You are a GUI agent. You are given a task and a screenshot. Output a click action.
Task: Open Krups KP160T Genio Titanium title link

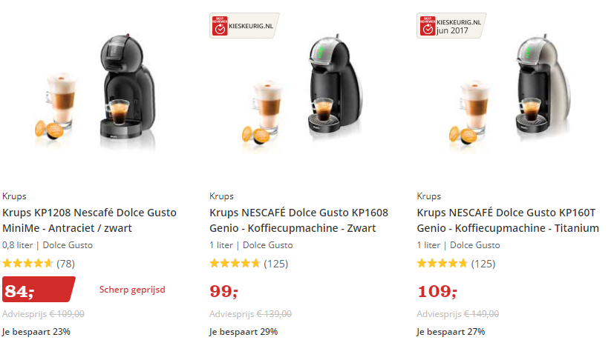pyautogui.click(x=508, y=220)
